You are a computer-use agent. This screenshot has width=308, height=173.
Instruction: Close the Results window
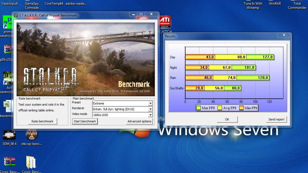(284, 35)
